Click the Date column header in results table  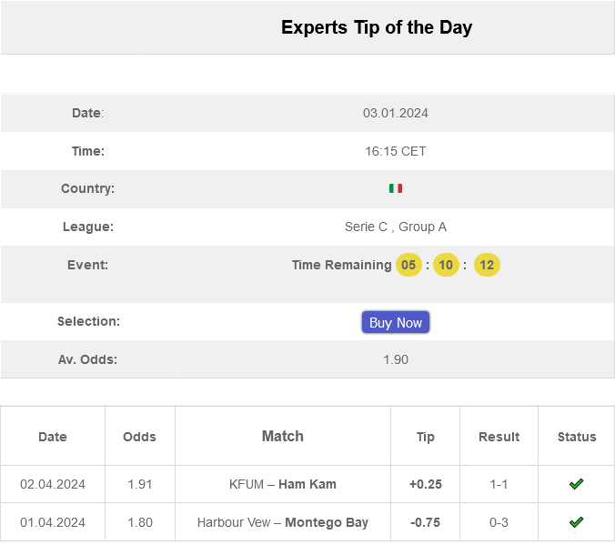[x=53, y=437]
